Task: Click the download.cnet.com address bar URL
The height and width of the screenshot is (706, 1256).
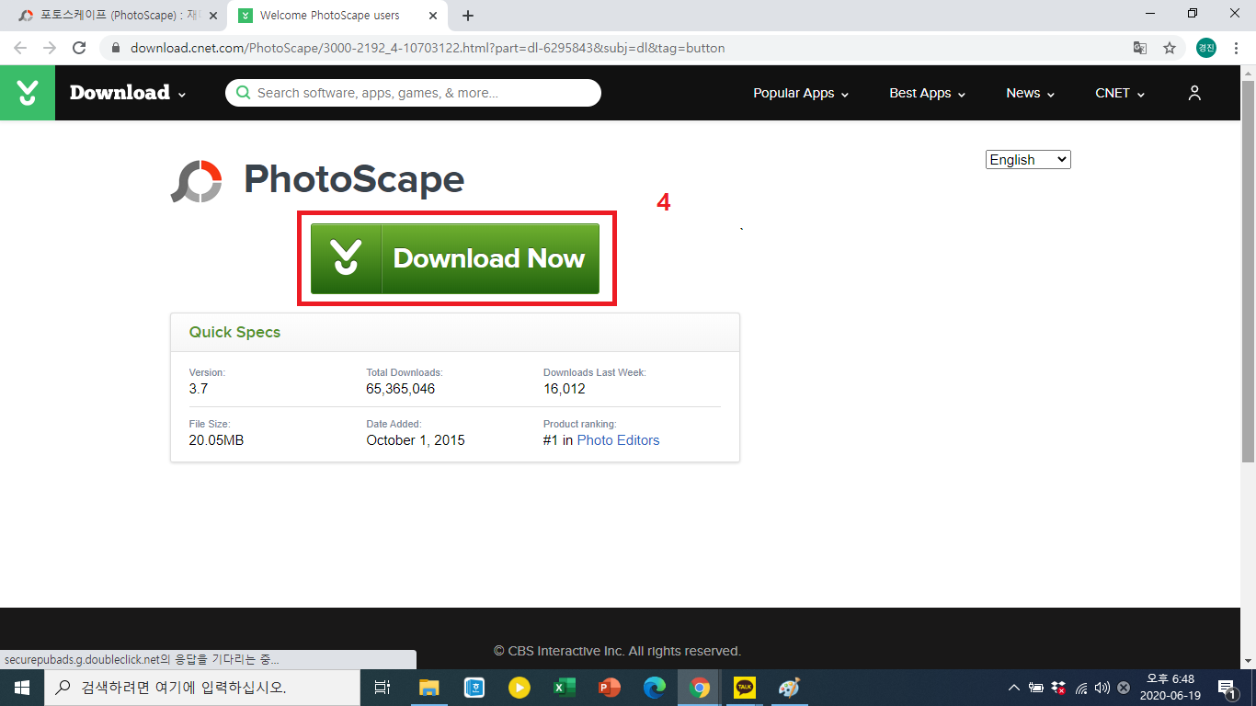Action: (x=428, y=48)
